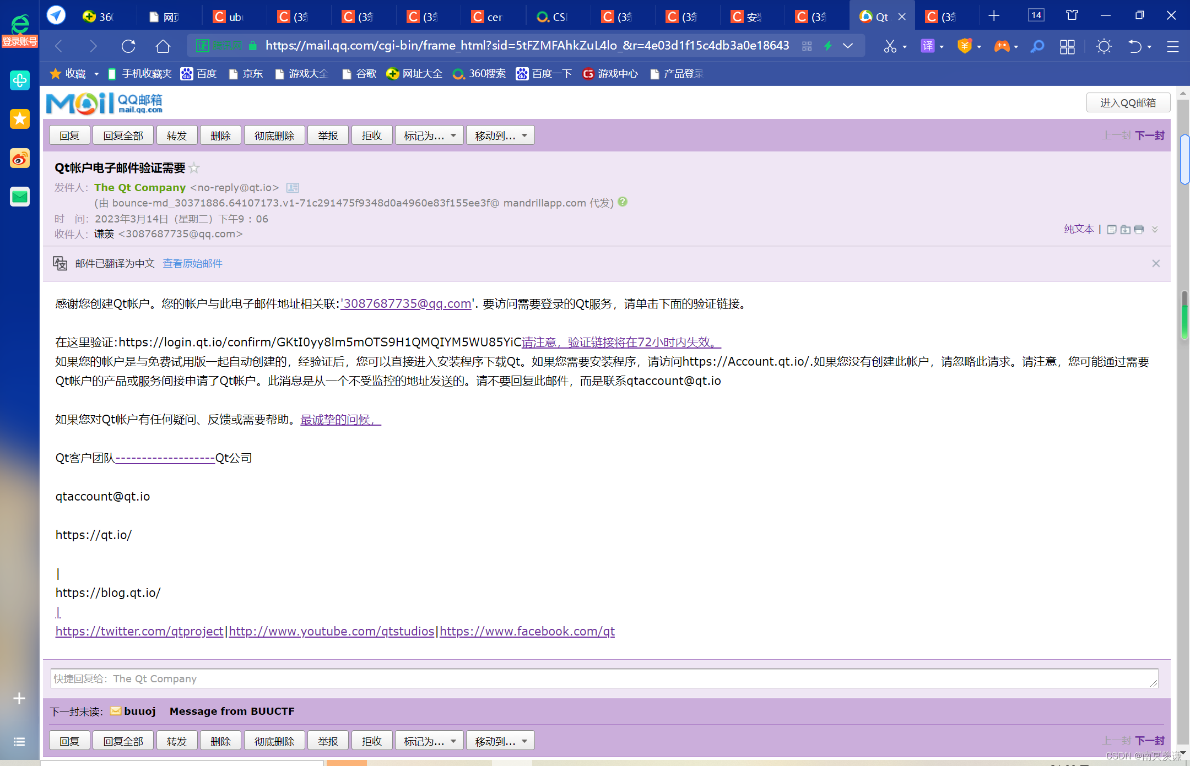Open the password manager key icon
Screen dimensions: 1190x766
1037,46
